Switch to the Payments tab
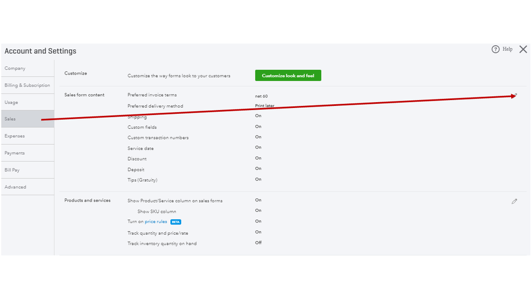The width and height of the screenshot is (532, 299). (15, 153)
